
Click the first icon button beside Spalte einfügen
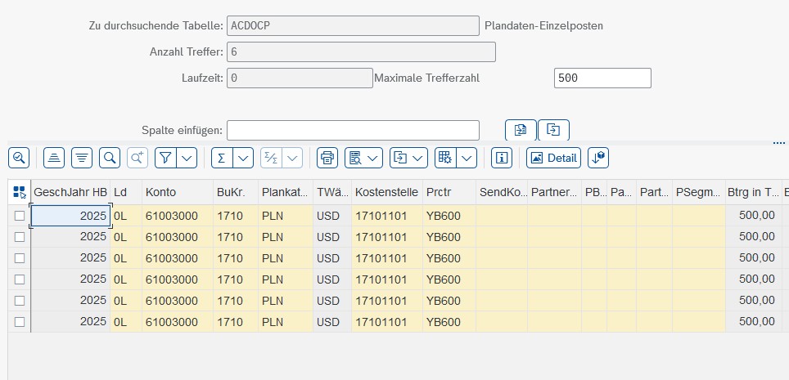point(520,130)
